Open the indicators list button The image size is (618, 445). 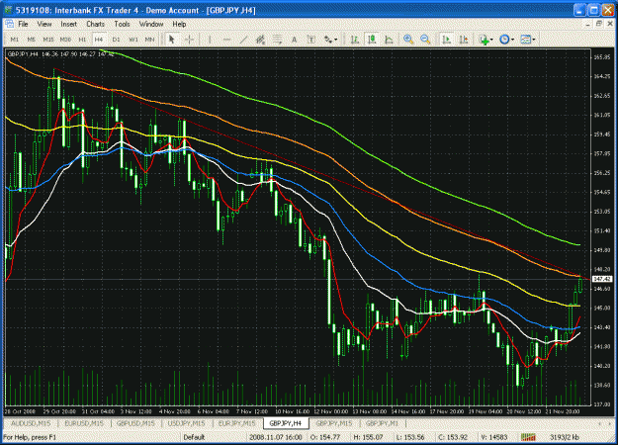pos(484,40)
